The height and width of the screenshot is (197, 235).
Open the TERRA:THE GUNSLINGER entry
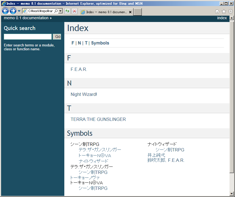coord(98,119)
